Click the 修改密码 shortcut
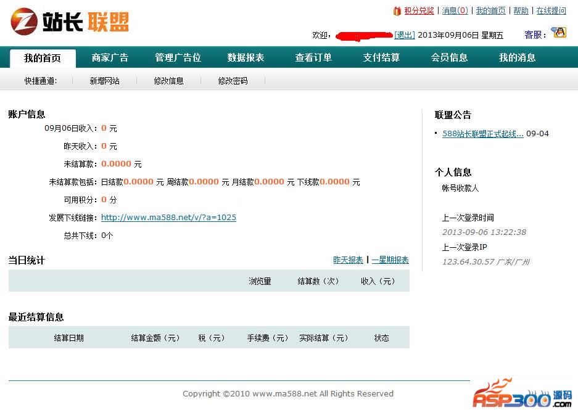Image resolution: width=578 pixels, height=410 pixels. (233, 81)
